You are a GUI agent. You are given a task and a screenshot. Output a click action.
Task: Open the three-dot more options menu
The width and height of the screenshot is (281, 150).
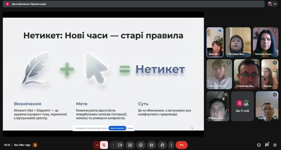pos(171,145)
